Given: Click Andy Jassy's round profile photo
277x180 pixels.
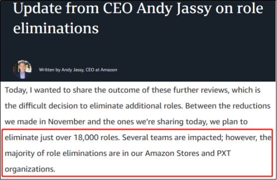Looking at the screenshot, I should 22,69.
